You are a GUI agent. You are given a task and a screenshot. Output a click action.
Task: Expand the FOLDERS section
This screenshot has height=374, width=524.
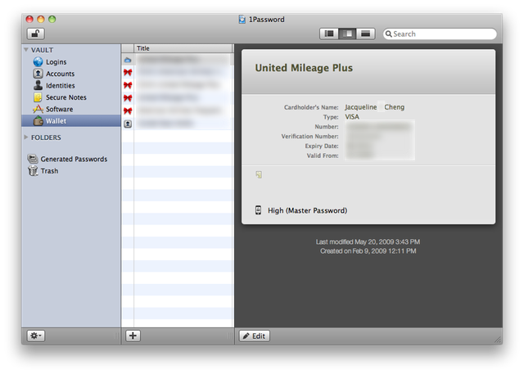click(26, 137)
